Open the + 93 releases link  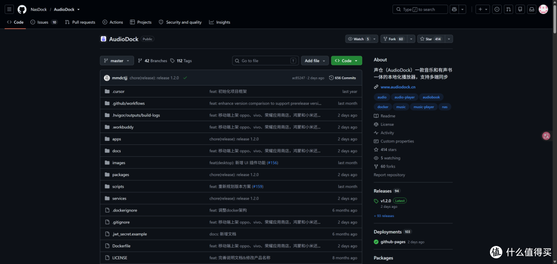384,216
